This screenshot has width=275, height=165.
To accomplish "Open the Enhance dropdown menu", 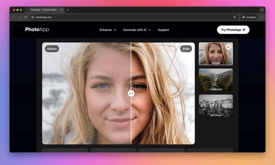I will (x=108, y=30).
